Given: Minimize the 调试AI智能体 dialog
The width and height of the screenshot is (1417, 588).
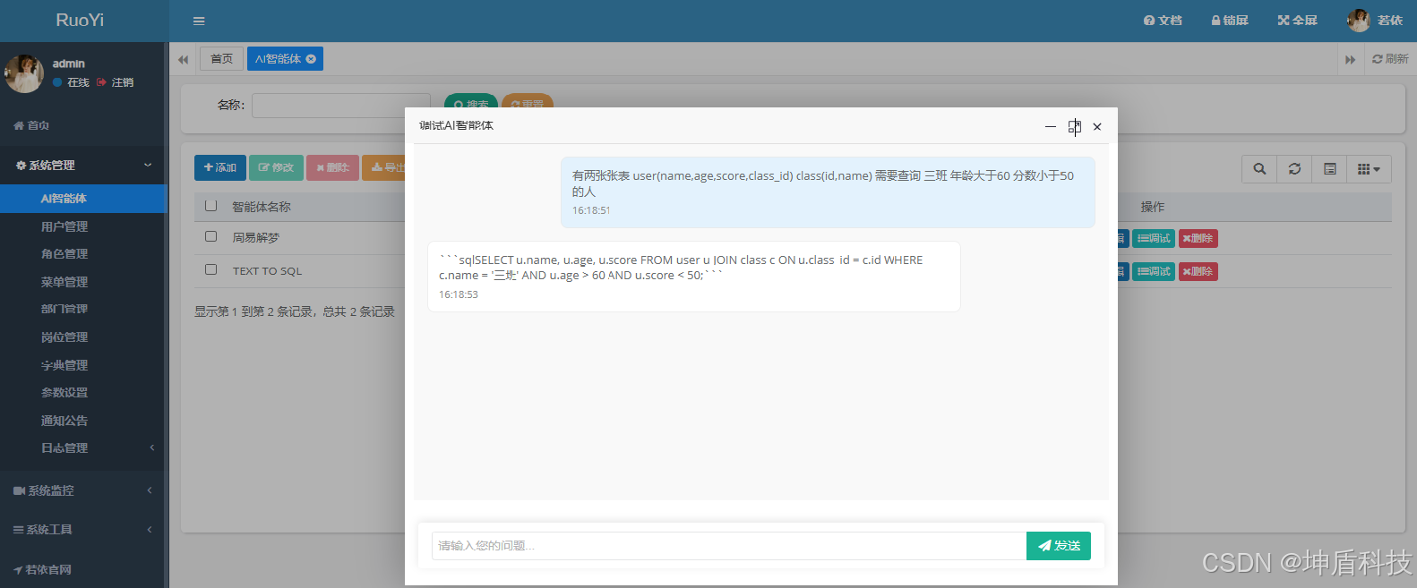Looking at the screenshot, I should click(1051, 126).
